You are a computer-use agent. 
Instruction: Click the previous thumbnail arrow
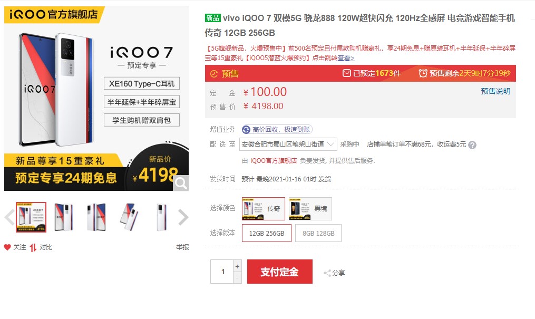point(9,217)
